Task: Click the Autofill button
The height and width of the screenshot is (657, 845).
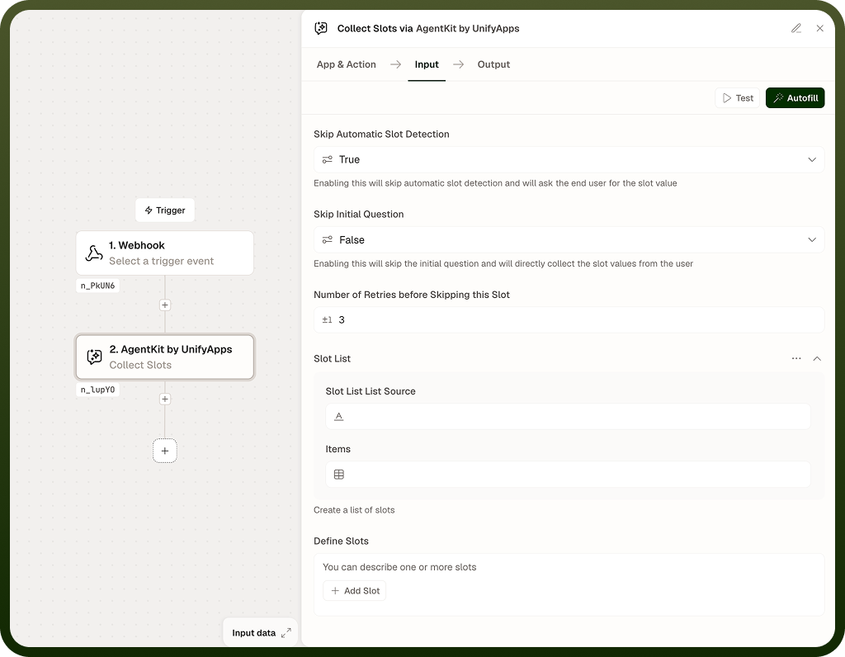Action: (795, 98)
